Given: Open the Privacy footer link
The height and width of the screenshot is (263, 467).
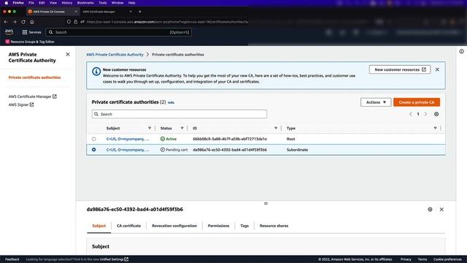Looking at the screenshot, I should pos(406,259).
